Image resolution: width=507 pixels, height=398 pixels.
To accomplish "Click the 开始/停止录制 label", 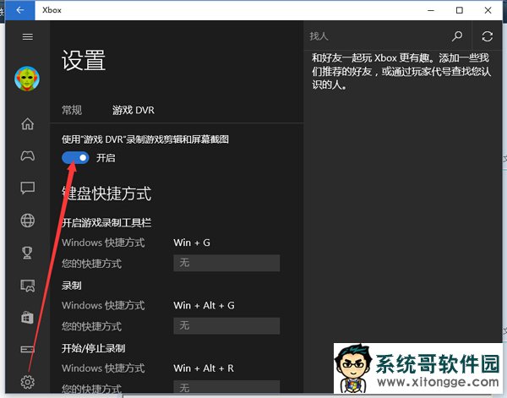I will pos(94,348).
